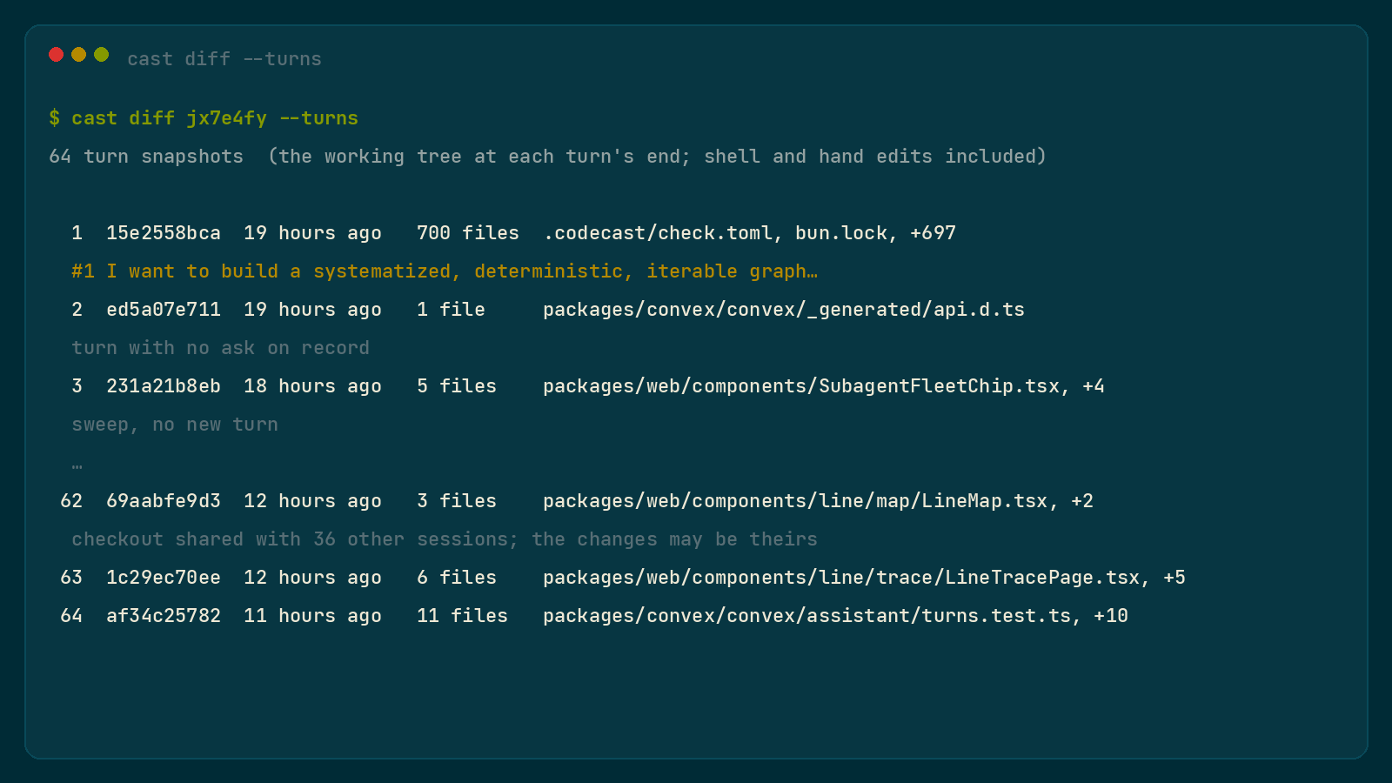Click '11 files' in the turn 64 row
Screen dimensions: 1392x783
(462, 616)
